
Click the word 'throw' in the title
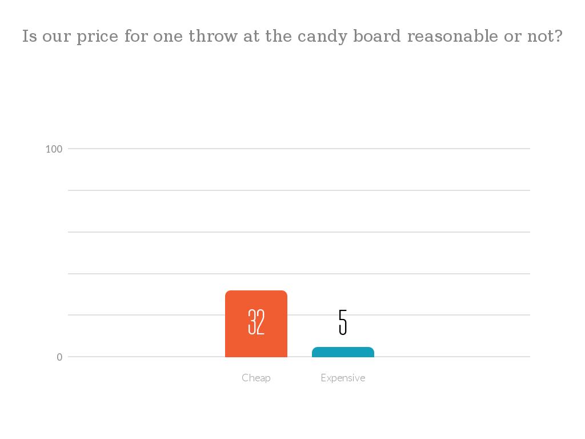(213, 36)
